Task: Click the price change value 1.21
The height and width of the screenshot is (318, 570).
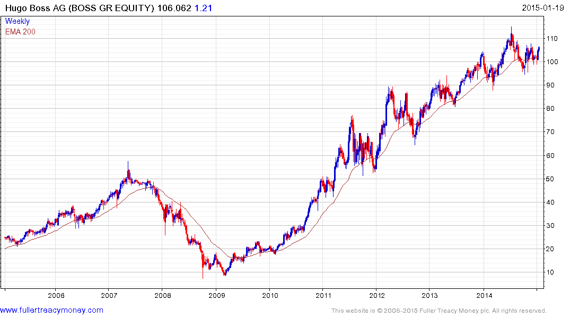Action: point(203,8)
